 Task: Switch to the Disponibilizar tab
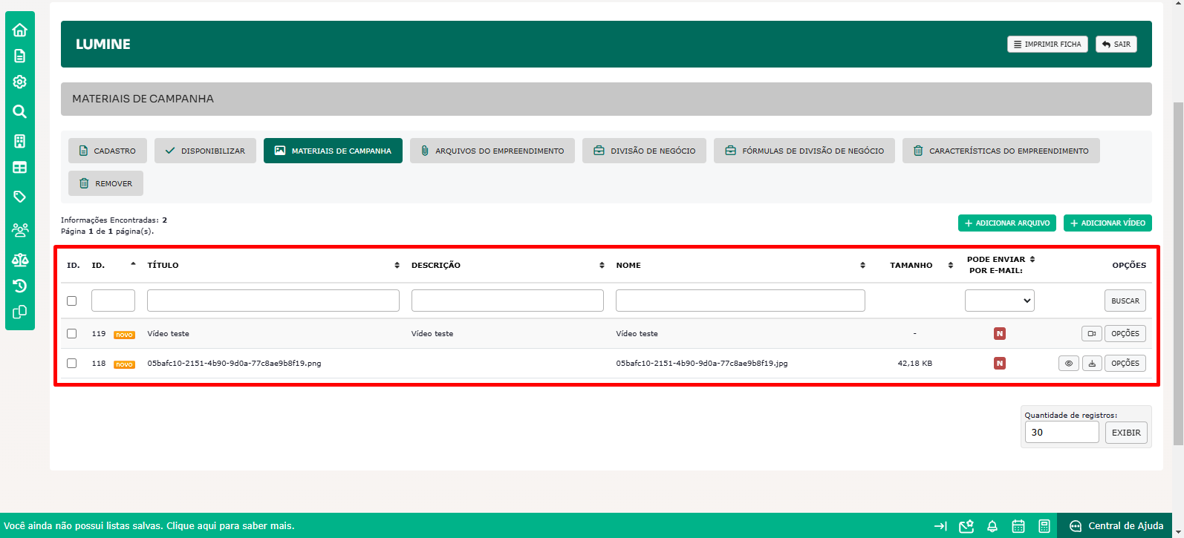(205, 151)
